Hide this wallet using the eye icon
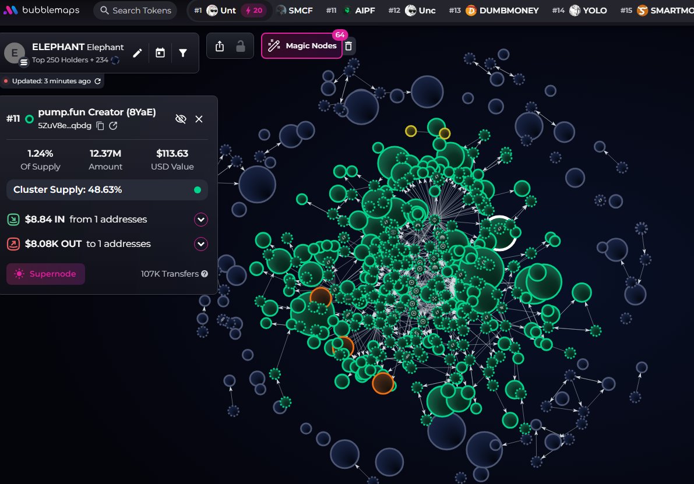Viewport: 694px width, 484px height. tap(181, 119)
